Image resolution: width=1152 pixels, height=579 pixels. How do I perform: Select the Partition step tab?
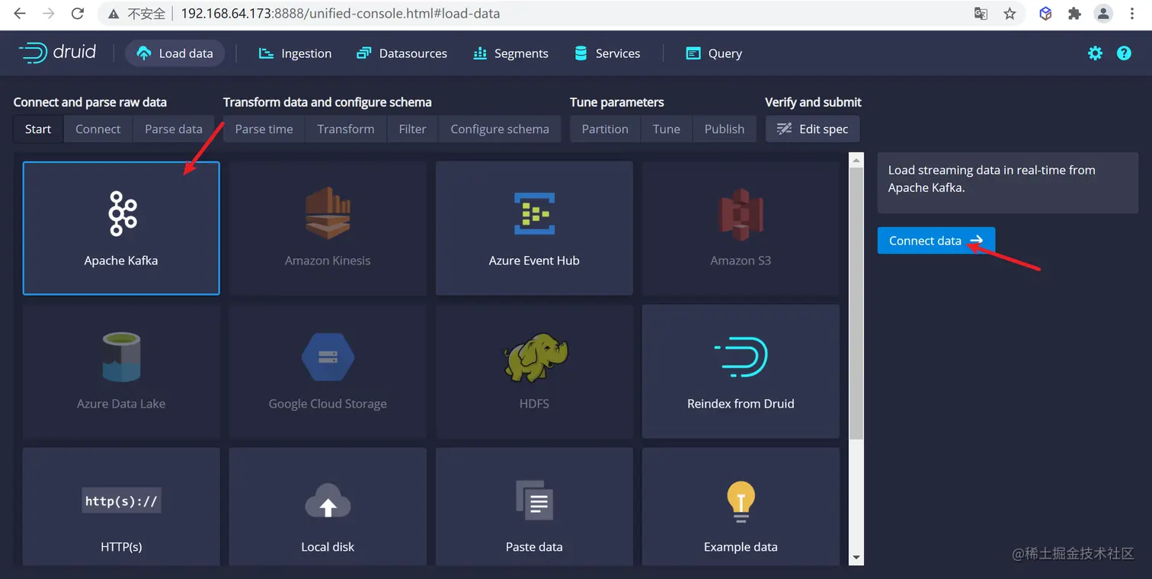[x=605, y=129]
